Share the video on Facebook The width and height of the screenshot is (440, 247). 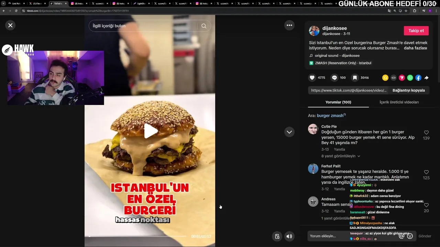(x=418, y=78)
